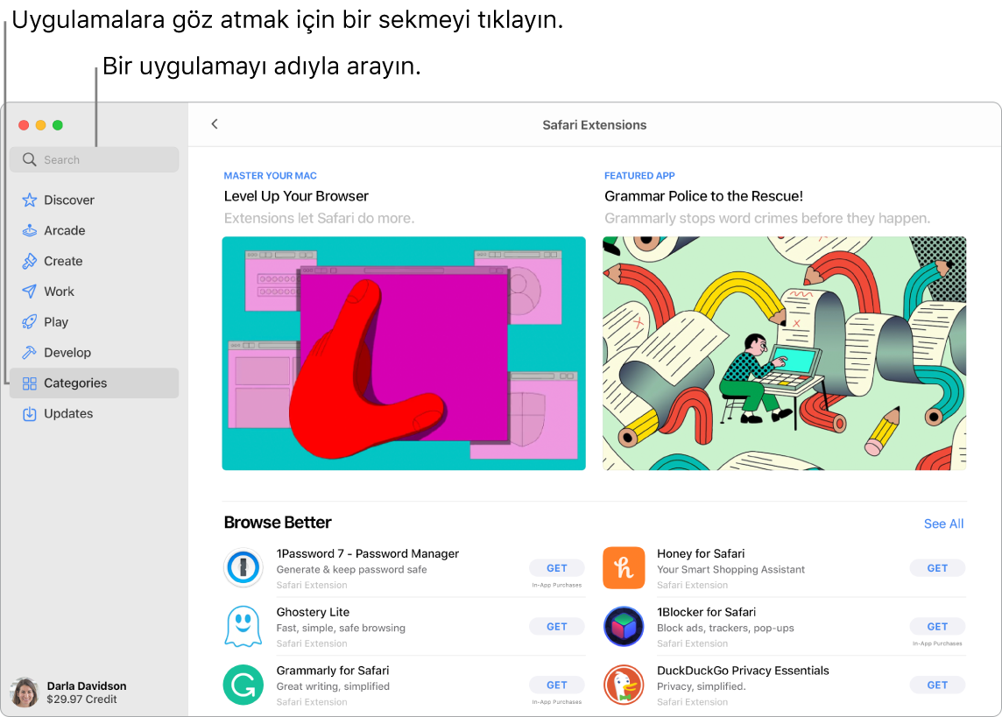
Task: Select the Develop tab
Action: [67, 353]
